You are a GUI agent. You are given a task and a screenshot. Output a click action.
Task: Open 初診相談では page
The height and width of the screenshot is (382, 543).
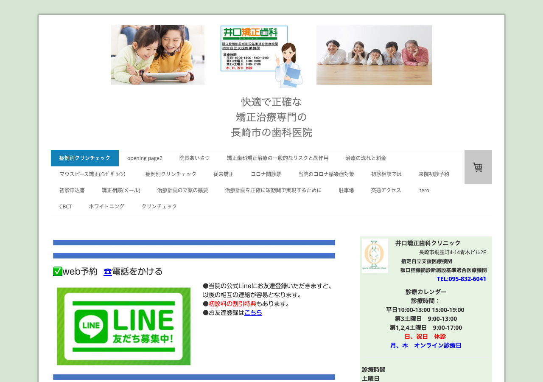click(x=386, y=174)
